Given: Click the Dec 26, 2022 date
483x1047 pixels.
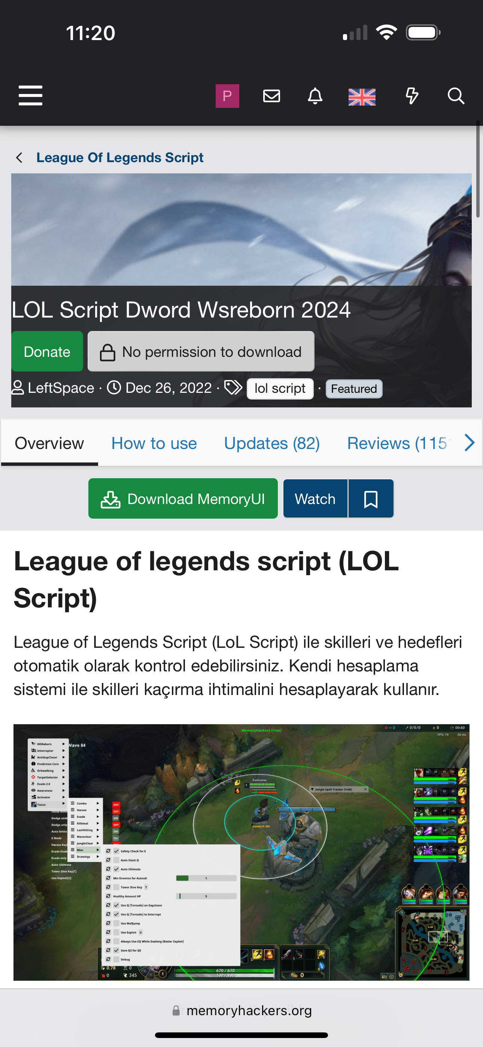Looking at the screenshot, I should 168,388.
